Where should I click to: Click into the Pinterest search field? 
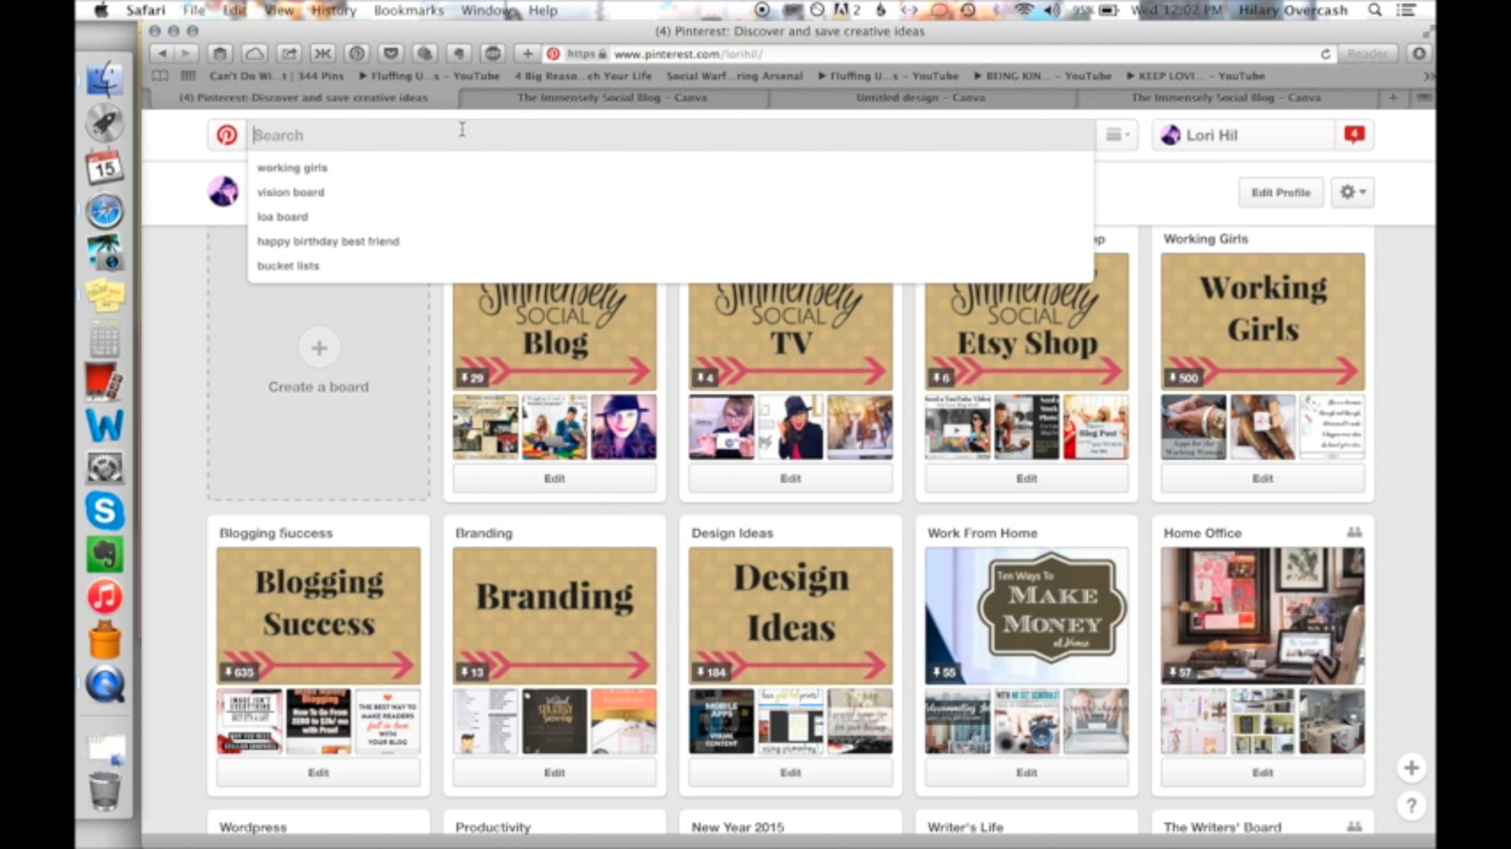pos(630,135)
